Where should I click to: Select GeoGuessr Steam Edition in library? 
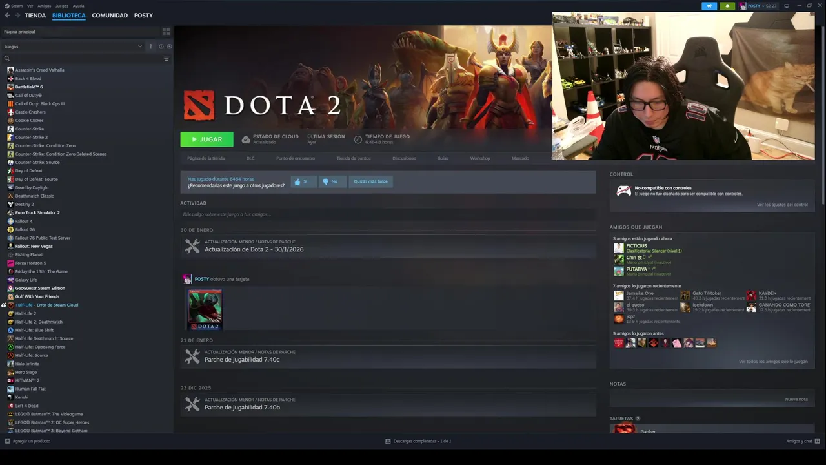tap(39, 288)
